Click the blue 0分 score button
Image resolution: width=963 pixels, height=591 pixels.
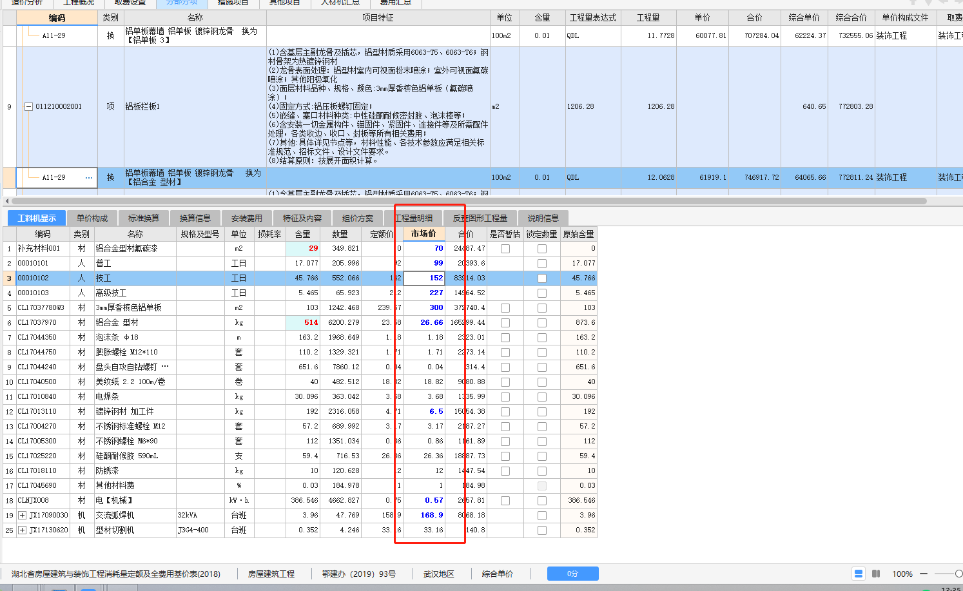pyautogui.click(x=573, y=574)
